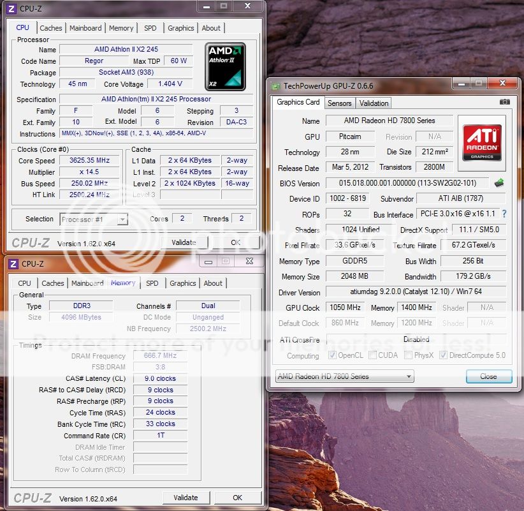Click OK in bottom CPU-Z window
The image size is (524, 511).
238,498
